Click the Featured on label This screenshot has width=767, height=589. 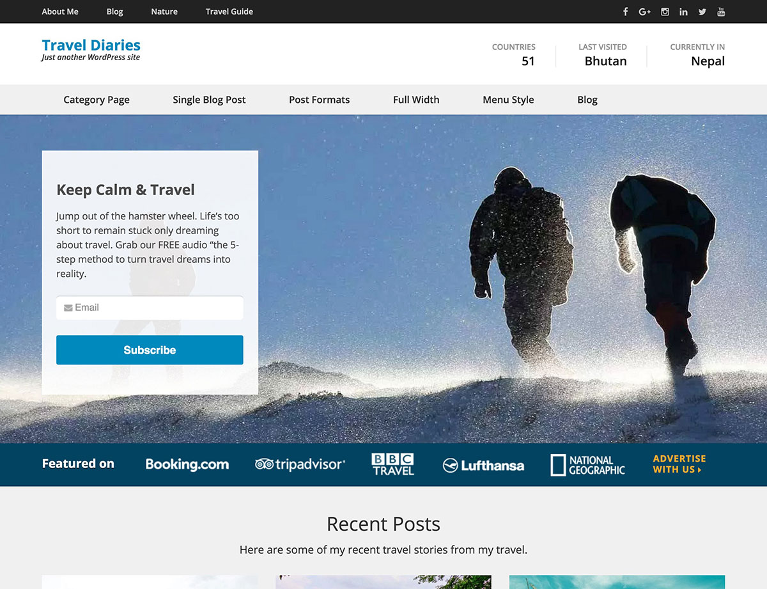(x=78, y=464)
